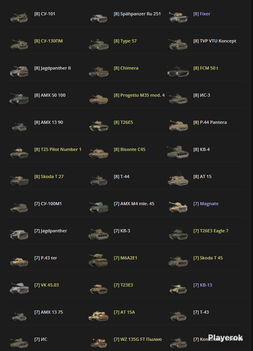Select the "[7] AMX 13 75" name

[x=49, y=312]
